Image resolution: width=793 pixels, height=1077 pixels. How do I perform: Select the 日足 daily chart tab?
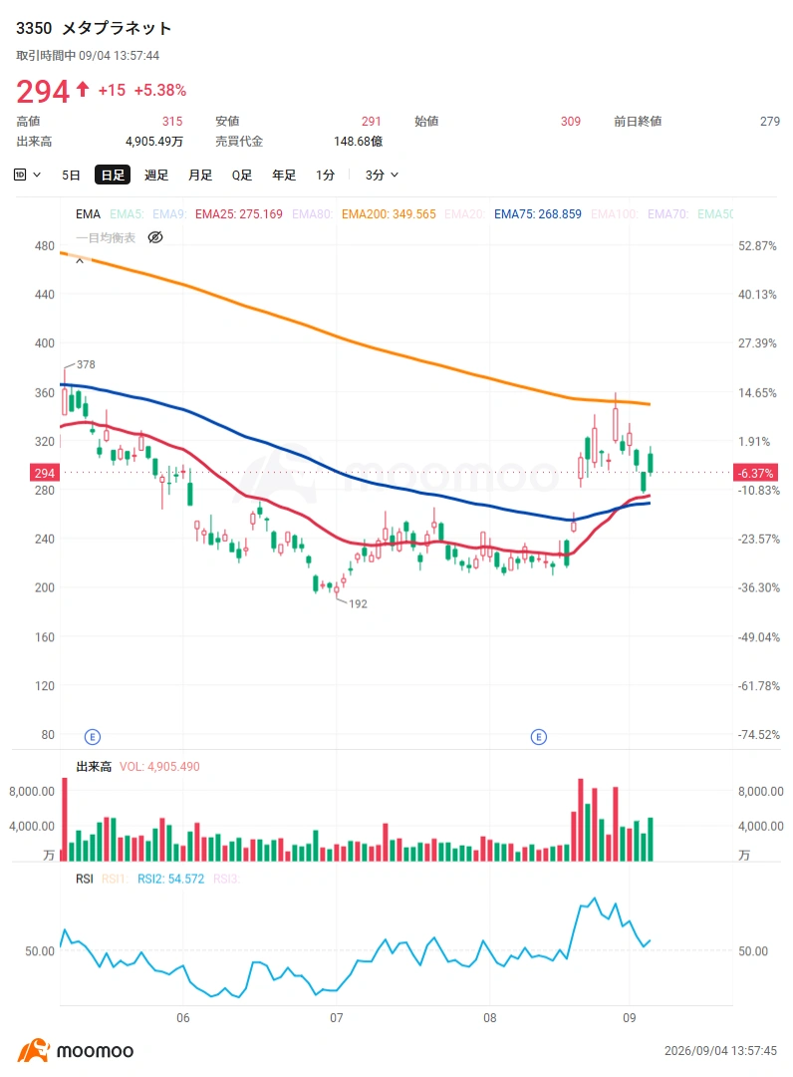point(113,176)
